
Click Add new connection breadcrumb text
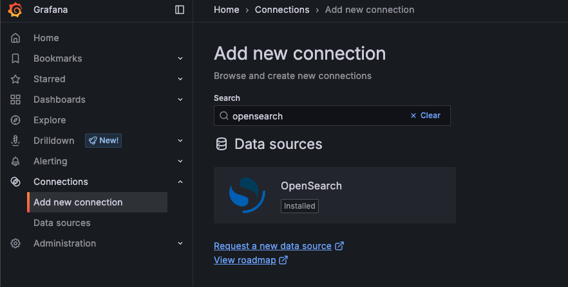(x=370, y=10)
